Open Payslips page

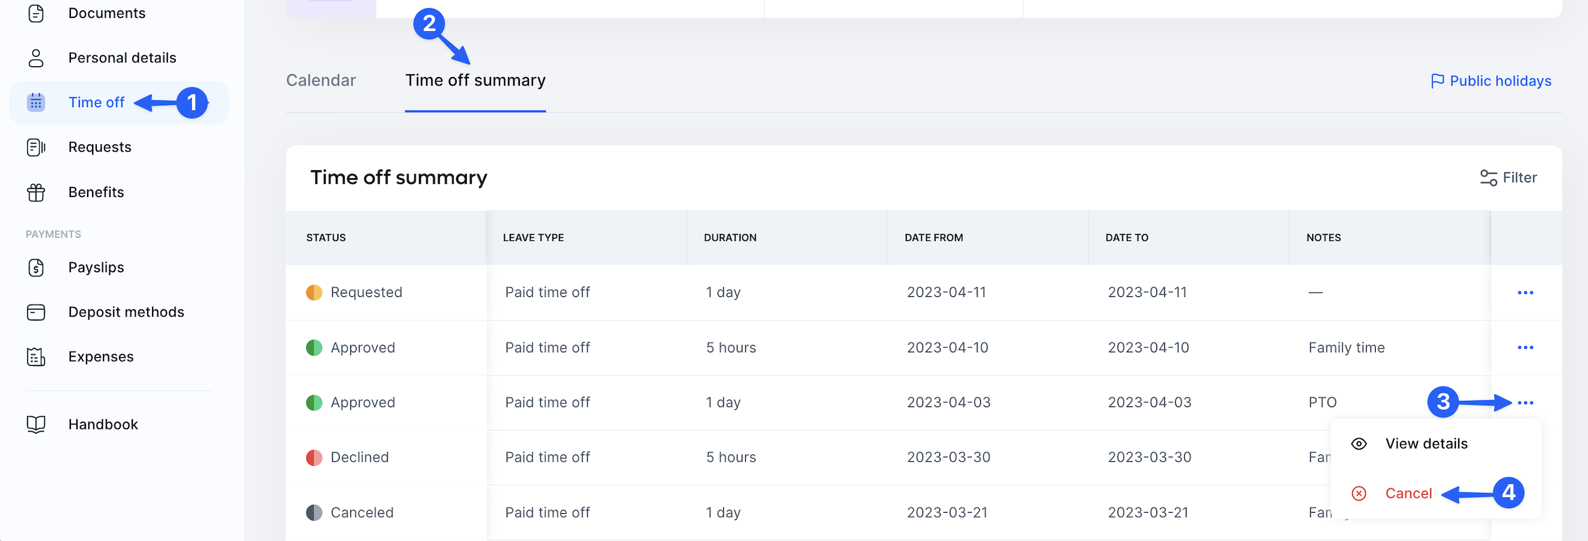[96, 267]
